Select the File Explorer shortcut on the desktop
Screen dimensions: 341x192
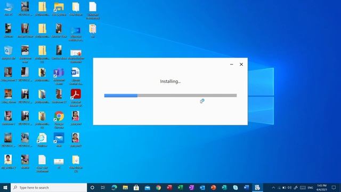coord(59,9)
